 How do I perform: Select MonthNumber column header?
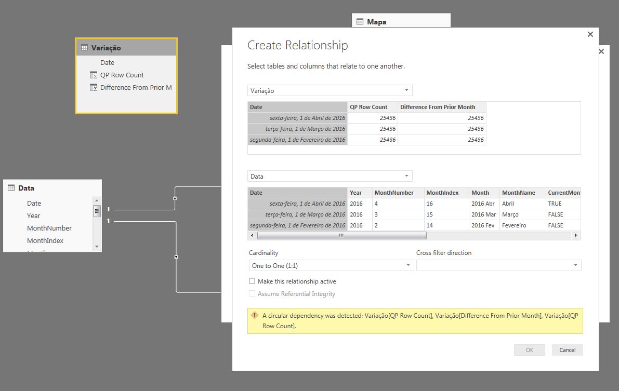pos(398,193)
